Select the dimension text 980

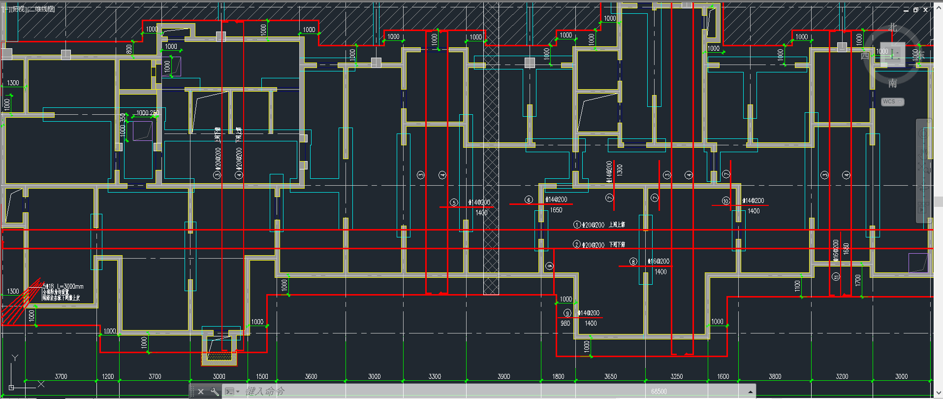pos(565,323)
